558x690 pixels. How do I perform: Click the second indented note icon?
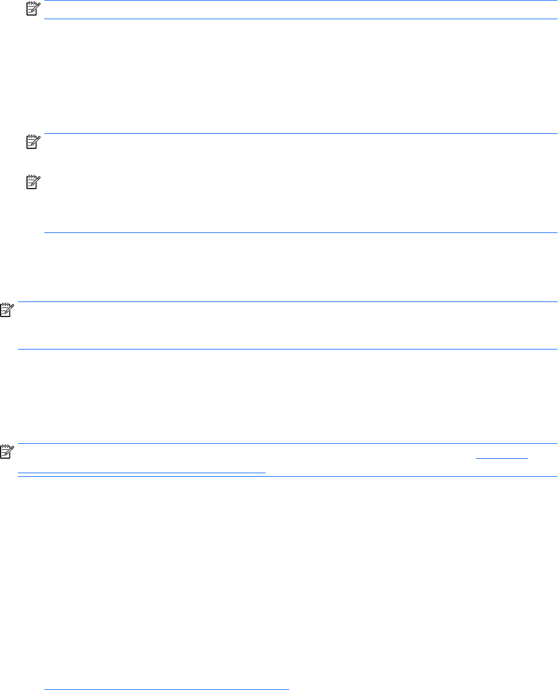(x=31, y=142)
